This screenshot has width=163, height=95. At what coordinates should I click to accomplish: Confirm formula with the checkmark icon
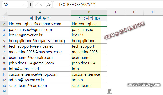(42, 5)
